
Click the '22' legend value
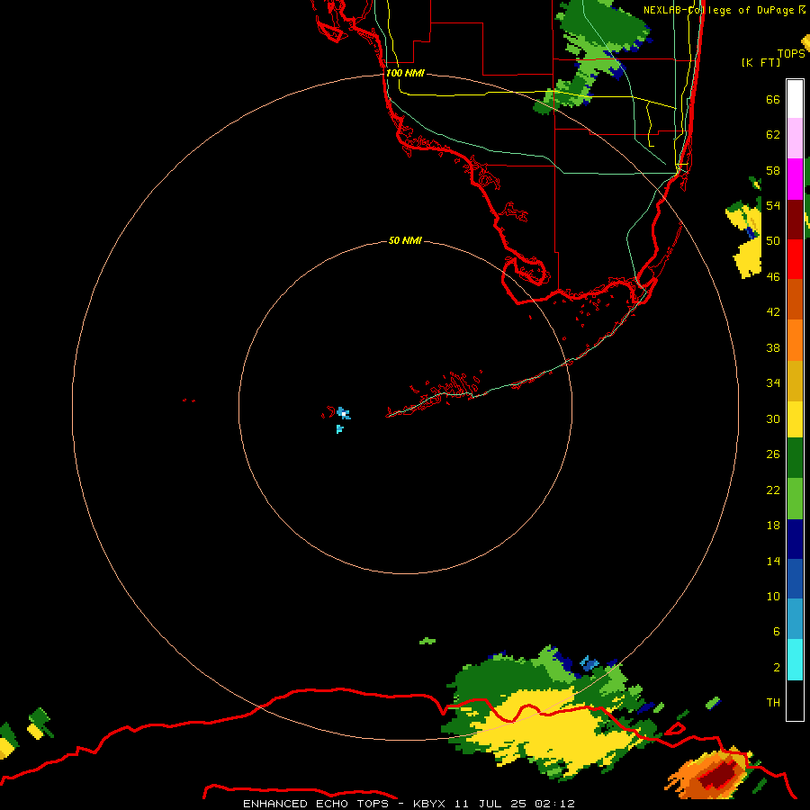pyautogui.click(x=773, y=490)
